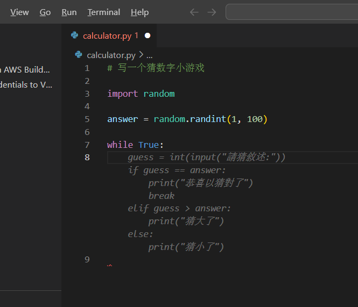Expand the breadcrumb ellipsis symbol item

pyautogui.click(x=150, y=55)
